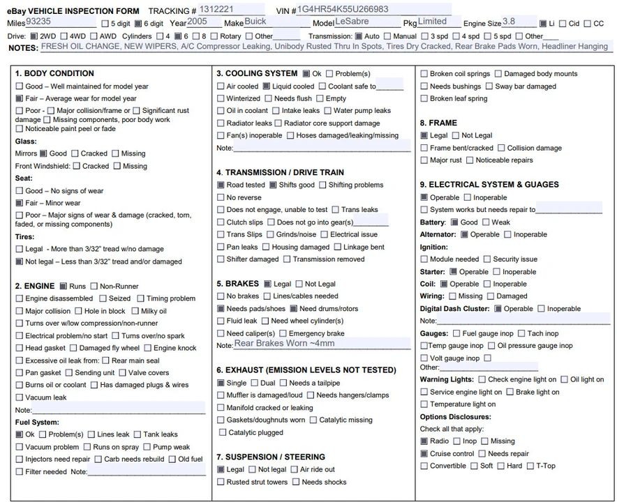This screenshot has width=617, height=502.
Task: Check the Catalytic plugged checkbox
Action: point(223,432)
